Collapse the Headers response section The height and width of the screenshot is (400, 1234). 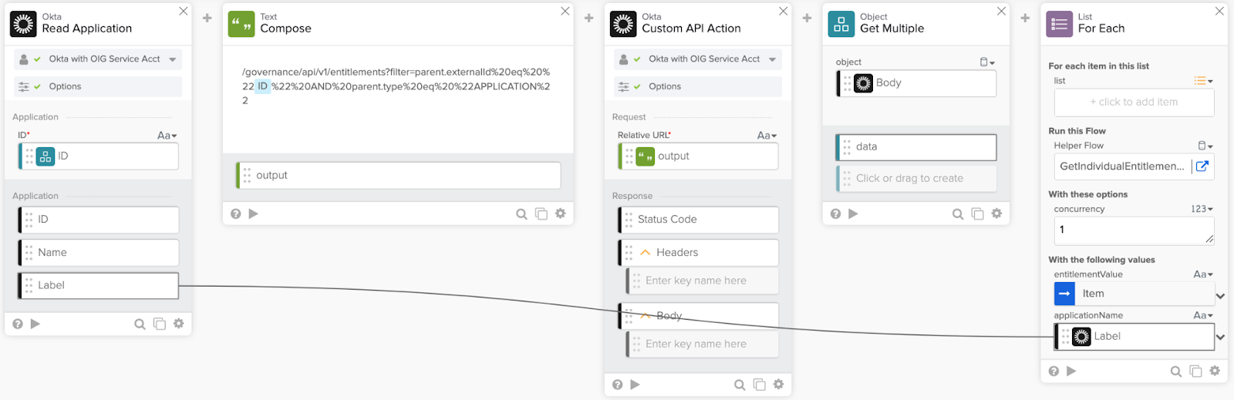tap(646, 253)
